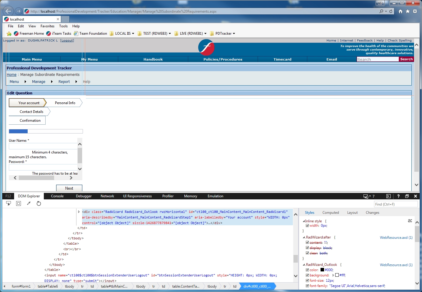Collapse the .RadWizard:after rule
Image resolution: width=422 pixels, height=292 pixels.
pyautogui.click(x=304, y=237)
